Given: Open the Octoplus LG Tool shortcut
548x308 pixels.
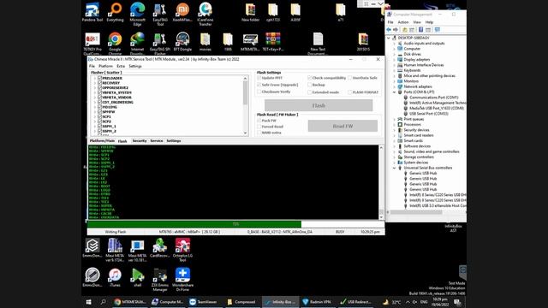Looking at the screenshot, I should click(182, 249).
